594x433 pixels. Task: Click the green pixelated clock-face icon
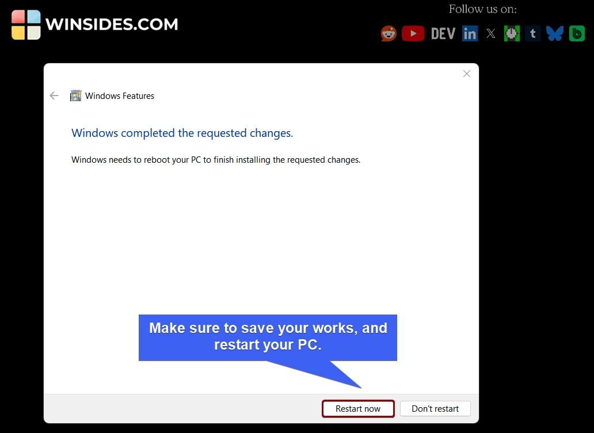(512, 33)
